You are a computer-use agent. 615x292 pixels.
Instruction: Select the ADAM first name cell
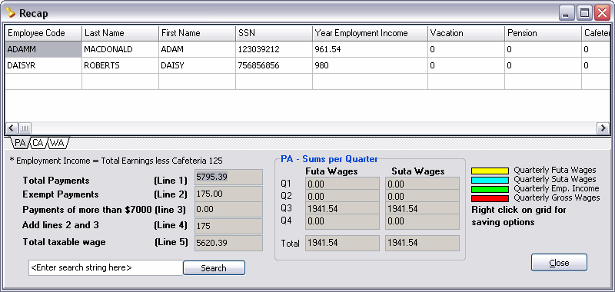click(x=198, y=49)
